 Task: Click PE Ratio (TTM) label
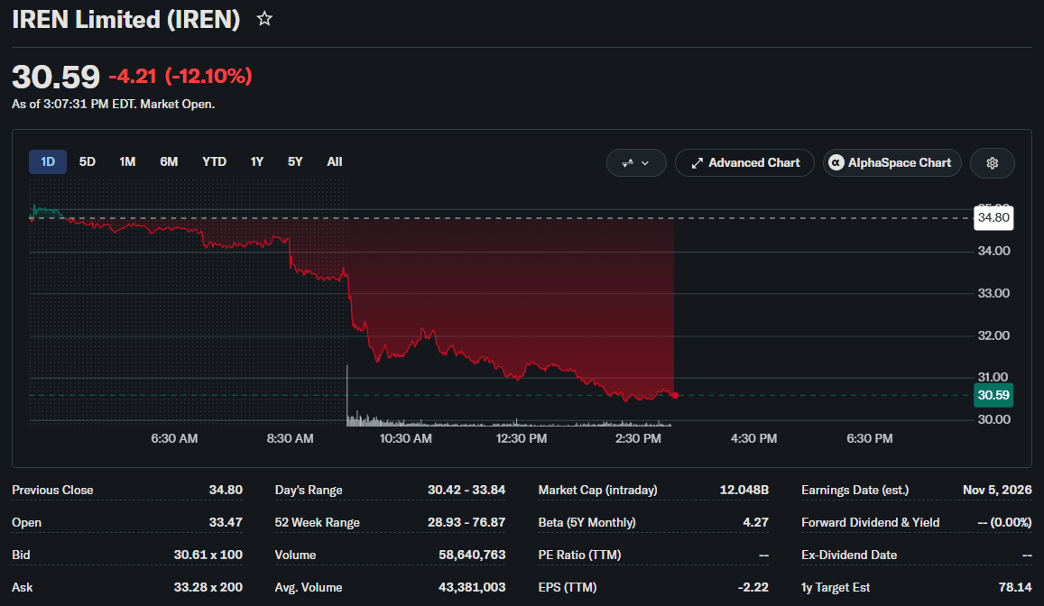579,555
